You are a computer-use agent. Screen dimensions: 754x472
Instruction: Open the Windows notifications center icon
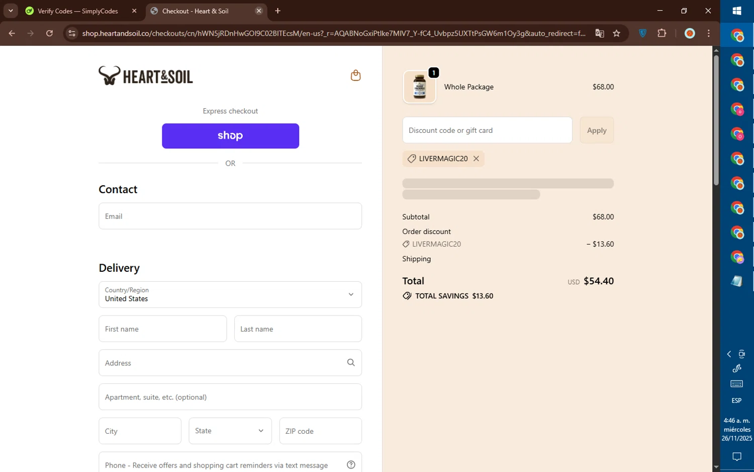737,457
